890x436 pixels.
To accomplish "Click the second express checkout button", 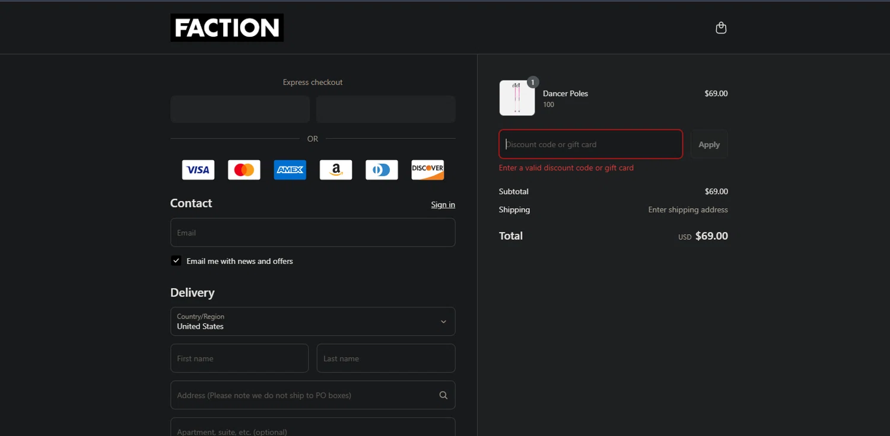I will (x=386, y=109).
